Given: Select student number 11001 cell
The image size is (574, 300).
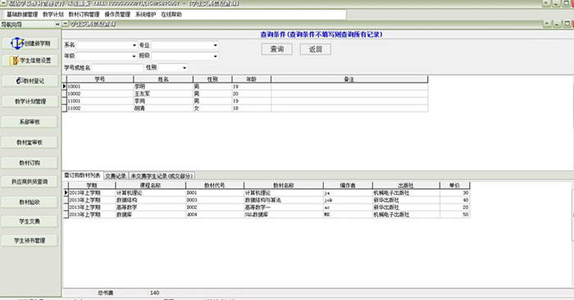Looking at the screenshot, I should pos(100,101).
